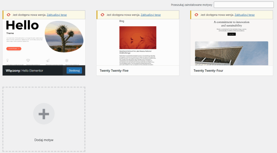Click Zaktualizuj teraz for Twenty Twenty-Four
The width and height of the screenshot is (277, 153).
coord(245,15)
